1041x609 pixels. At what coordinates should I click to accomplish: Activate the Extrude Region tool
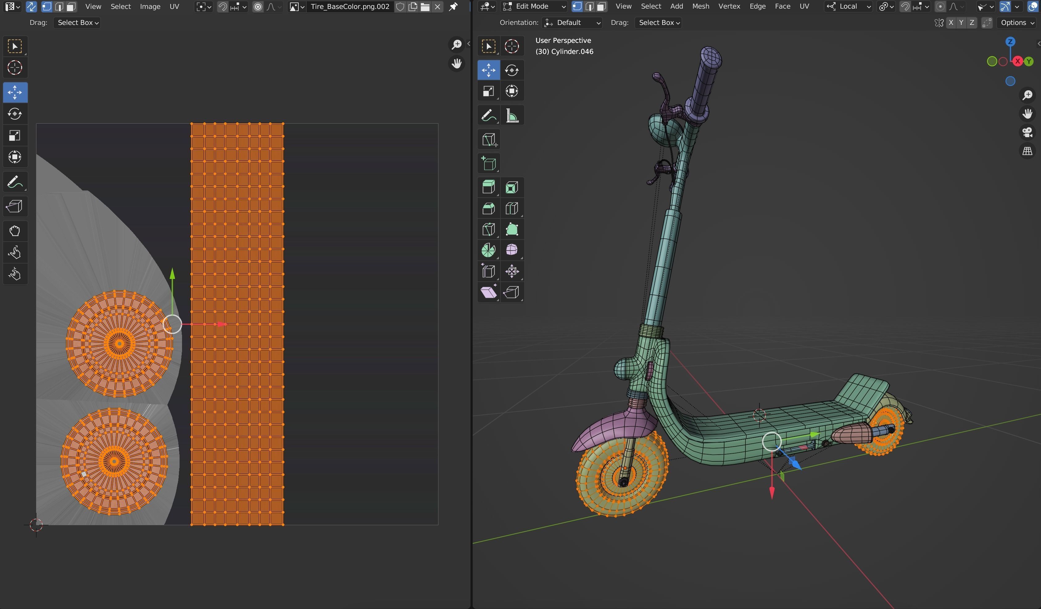point(489,187)
